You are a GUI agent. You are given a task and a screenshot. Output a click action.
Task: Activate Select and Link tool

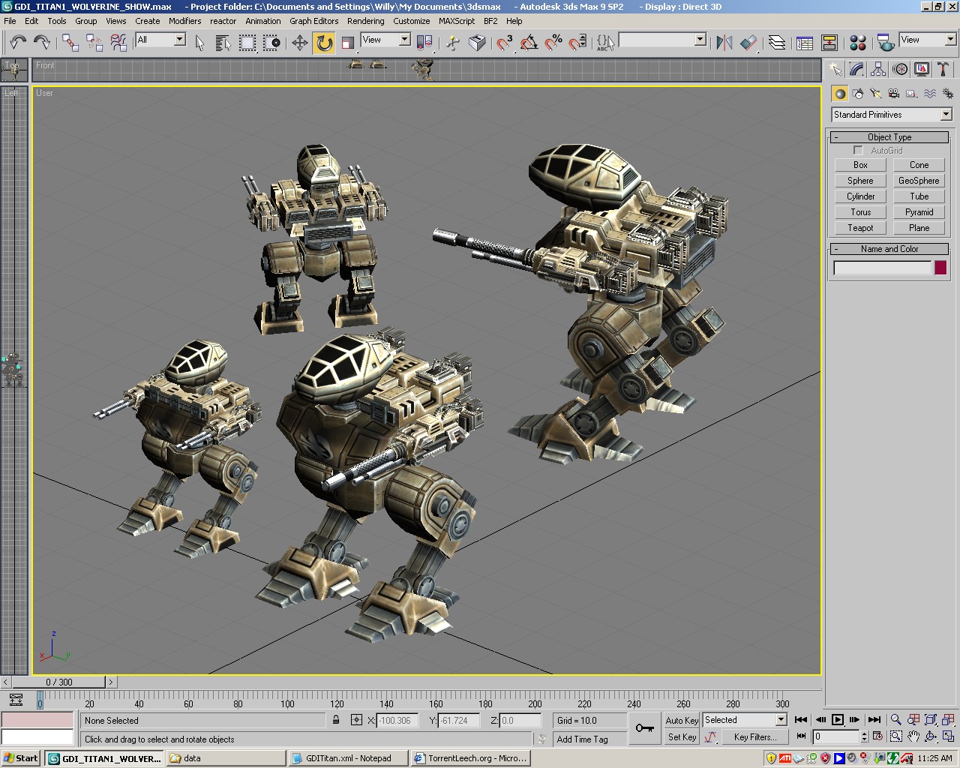click(x=70, y=42)
